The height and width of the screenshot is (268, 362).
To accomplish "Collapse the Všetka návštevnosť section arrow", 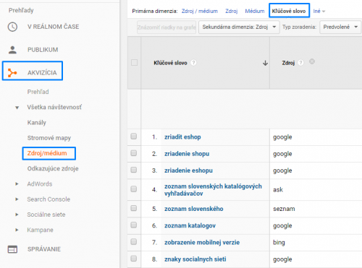I will 17,108.
